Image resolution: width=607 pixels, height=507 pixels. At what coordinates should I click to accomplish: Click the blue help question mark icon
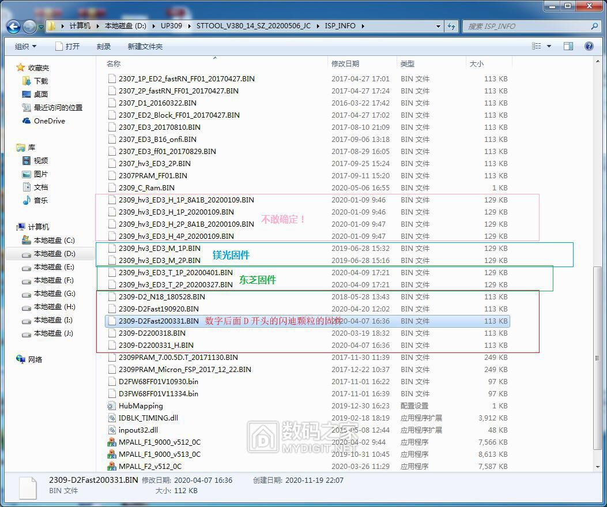(589, 47)
